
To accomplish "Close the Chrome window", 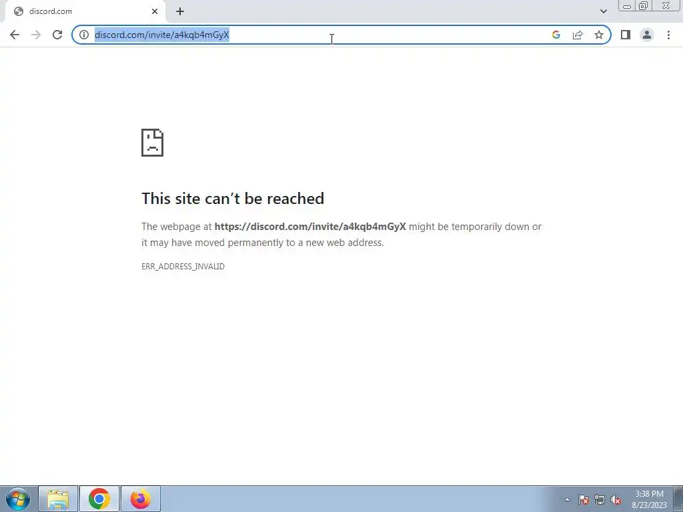I will 666,5.
